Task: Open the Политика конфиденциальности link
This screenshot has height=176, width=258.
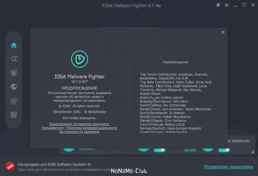Action: tap(92, 128)
